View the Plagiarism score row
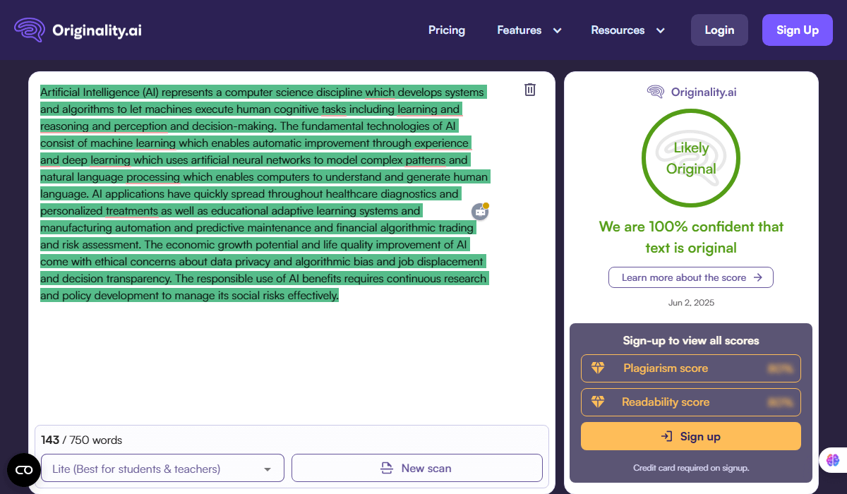847x494 pixels. [x=691, y=368]
